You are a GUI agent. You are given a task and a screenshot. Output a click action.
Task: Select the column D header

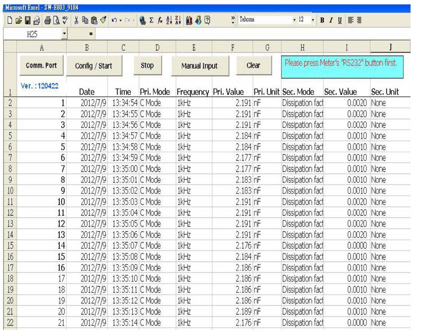[157, 47]
